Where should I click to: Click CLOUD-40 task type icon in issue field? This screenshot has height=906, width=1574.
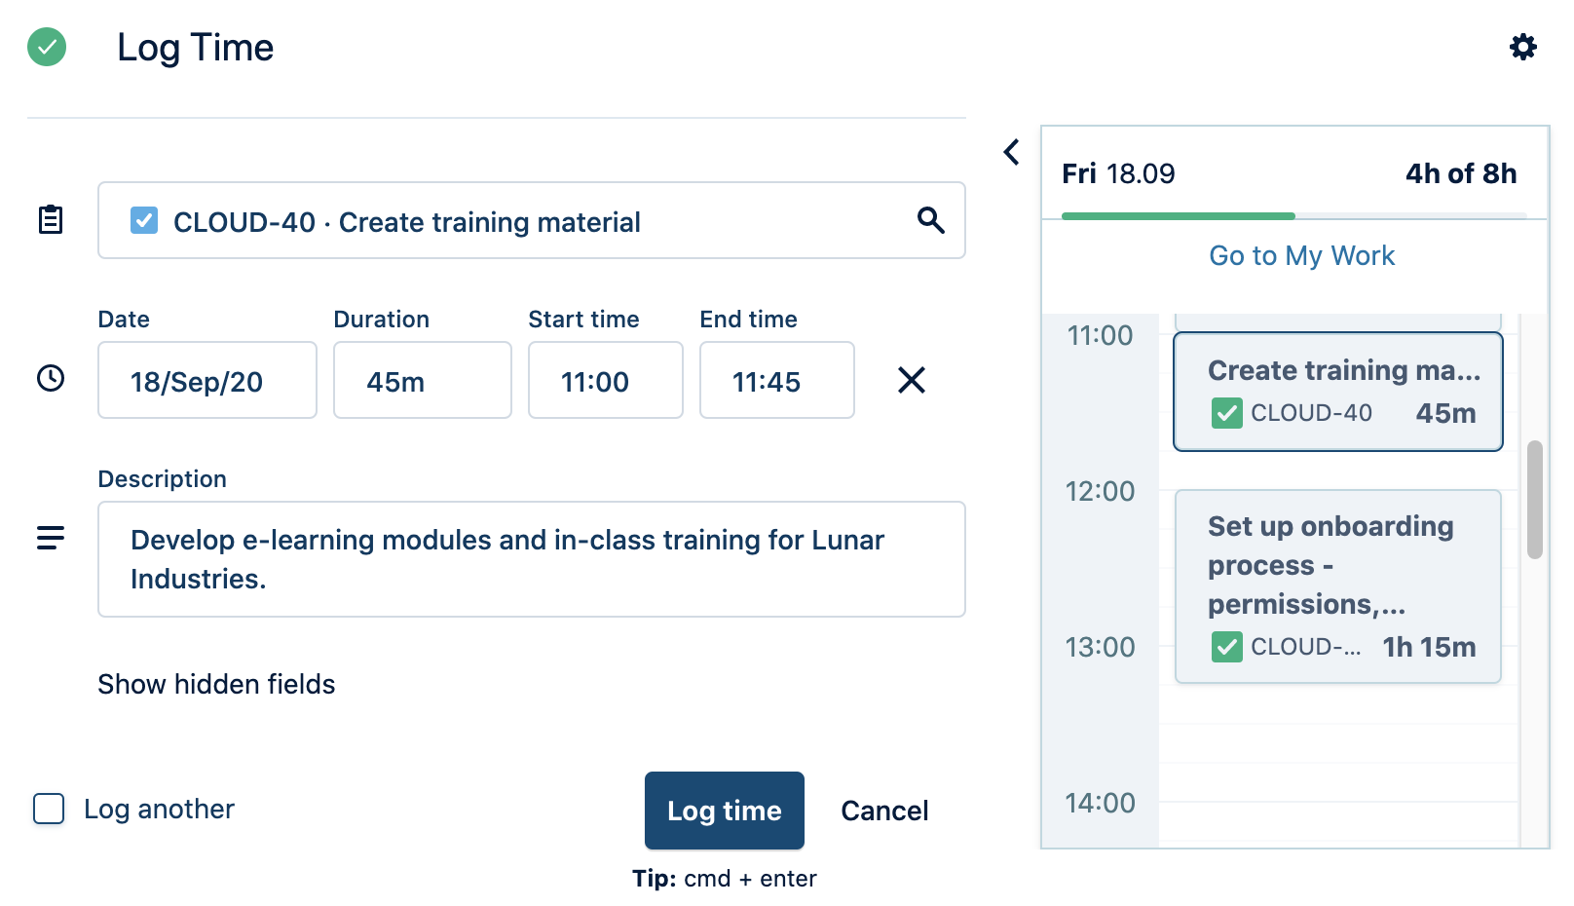[x=144, y=220]
